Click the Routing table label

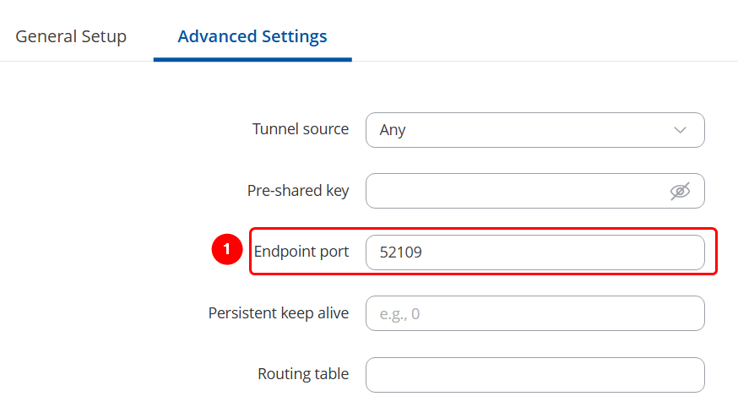pos(302,374)
